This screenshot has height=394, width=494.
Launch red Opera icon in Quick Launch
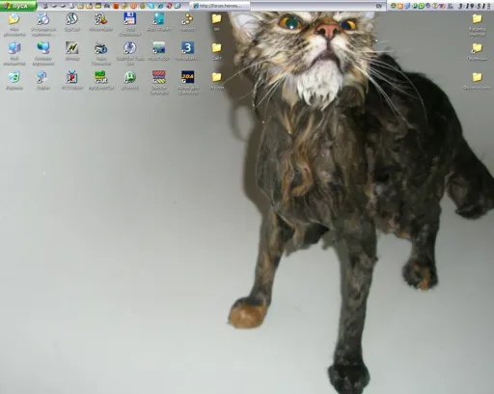click(169, 6)
